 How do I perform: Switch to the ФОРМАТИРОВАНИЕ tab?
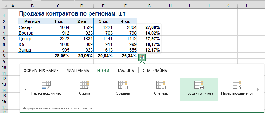(41, 71)
